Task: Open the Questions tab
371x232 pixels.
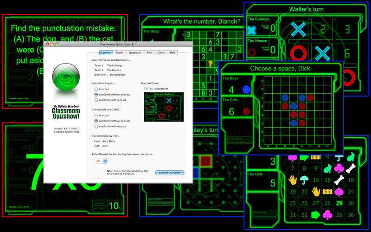Action: click(x=135, y=52)
